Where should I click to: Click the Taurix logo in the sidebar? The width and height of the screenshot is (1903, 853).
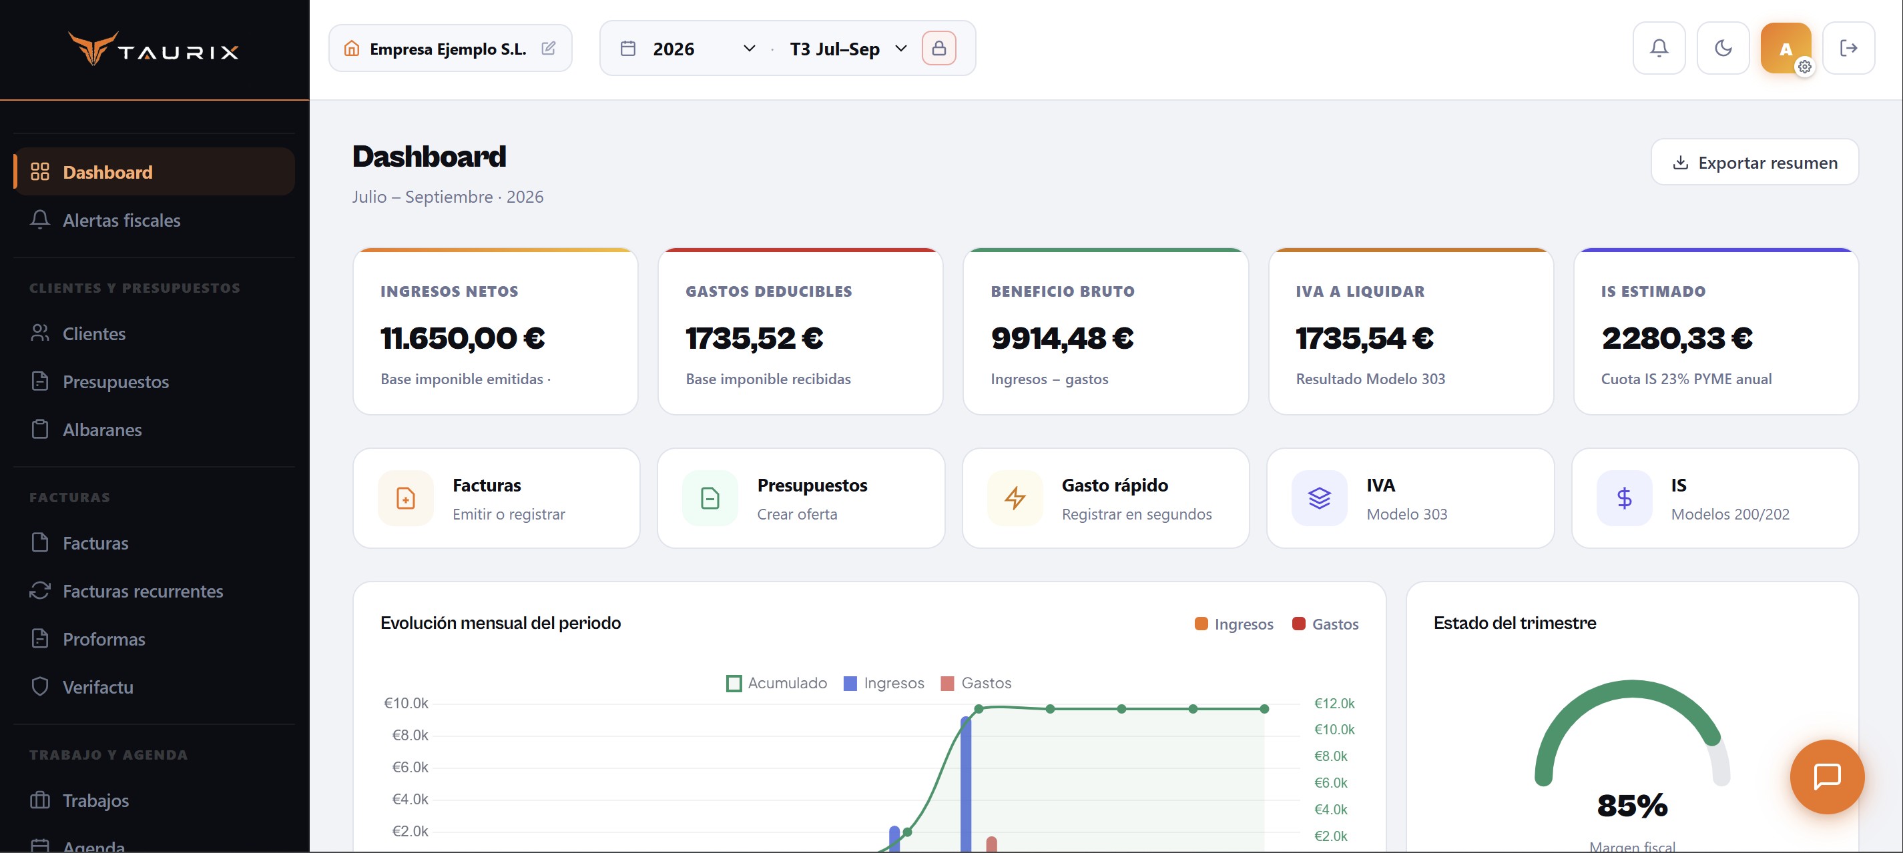click(154, 49)
